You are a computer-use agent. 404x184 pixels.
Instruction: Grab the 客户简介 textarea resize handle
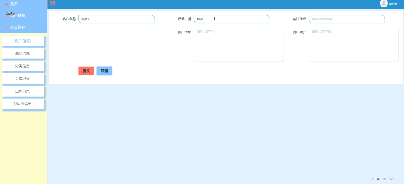(x=397, y=60)
